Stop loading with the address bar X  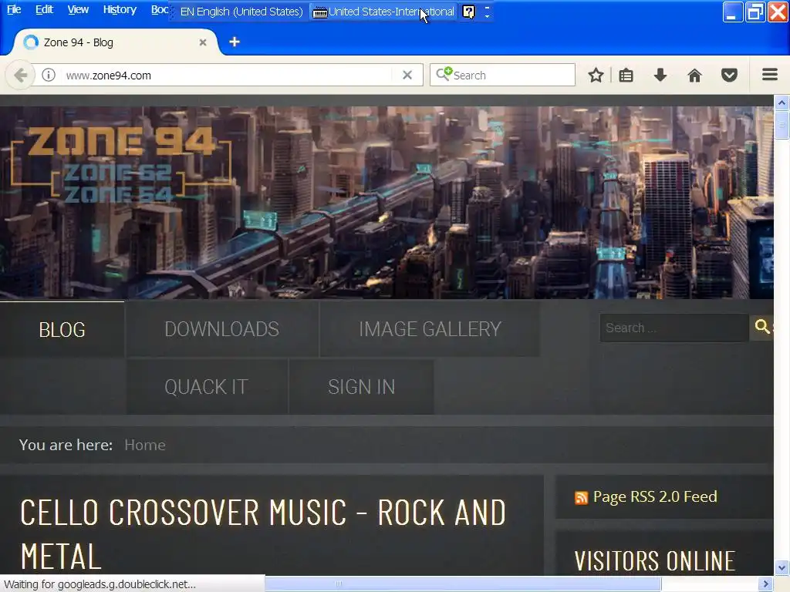pyautogui.click(x=407, y=76)
